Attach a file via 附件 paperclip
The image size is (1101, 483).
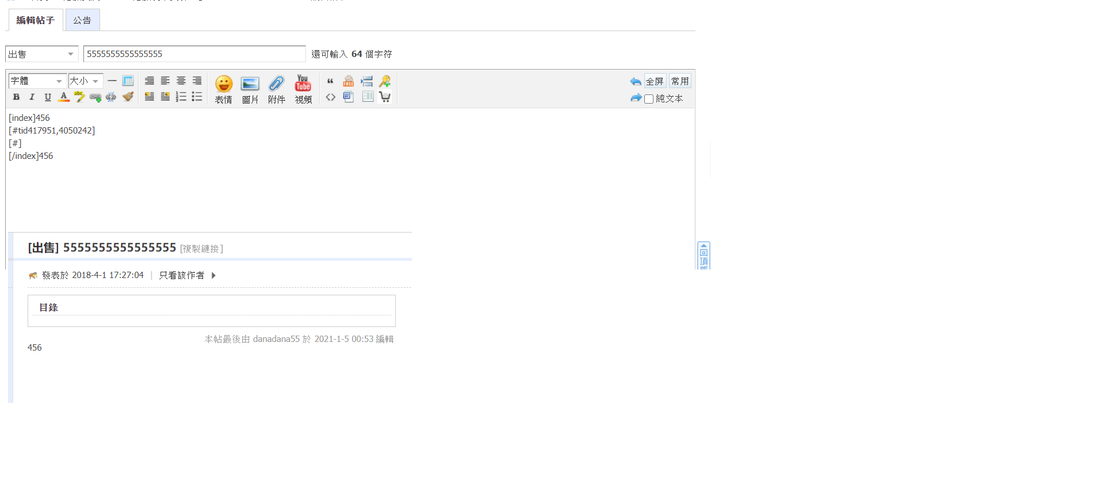pyautogui.click(x=277, y=89)
